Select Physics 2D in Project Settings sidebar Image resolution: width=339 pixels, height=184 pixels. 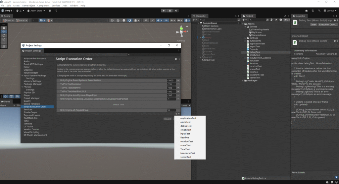click(29, 92)
